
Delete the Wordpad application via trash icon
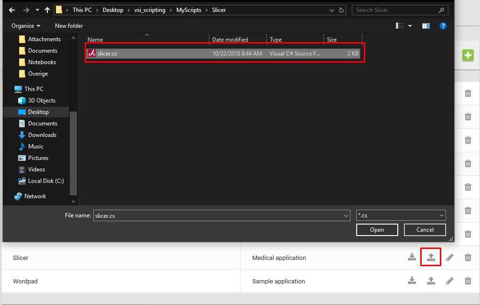[x=468, y=281]
